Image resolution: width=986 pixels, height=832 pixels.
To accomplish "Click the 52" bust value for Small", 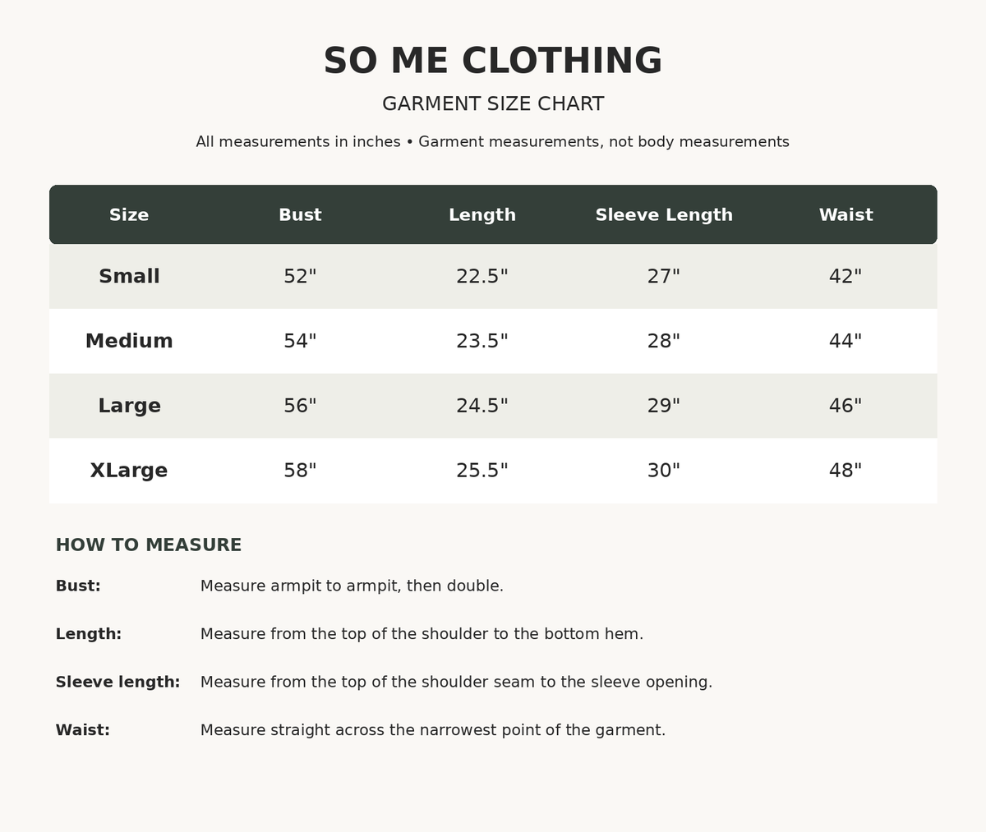I will point(300,277).
